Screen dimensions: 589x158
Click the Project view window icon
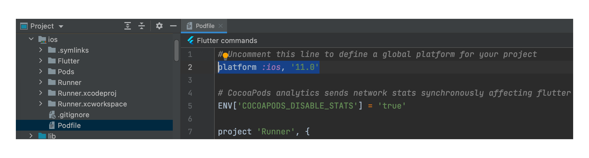click(24, 26)
